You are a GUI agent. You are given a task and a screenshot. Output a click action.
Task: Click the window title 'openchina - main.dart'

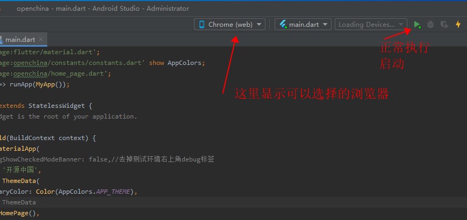tap(52, 9)
